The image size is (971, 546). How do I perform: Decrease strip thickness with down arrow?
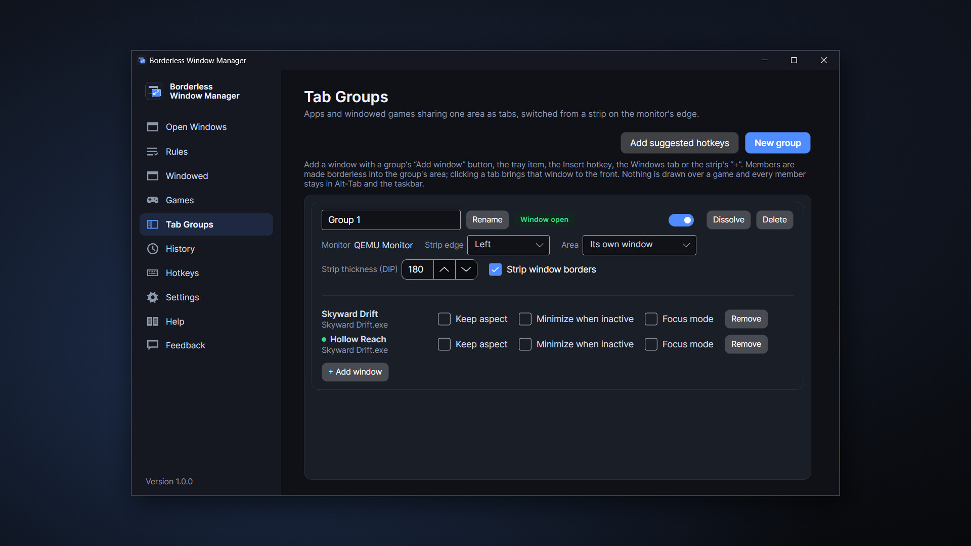466,269
